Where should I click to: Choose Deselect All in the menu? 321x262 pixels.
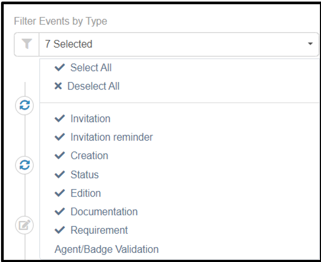(x=93, y=86)
